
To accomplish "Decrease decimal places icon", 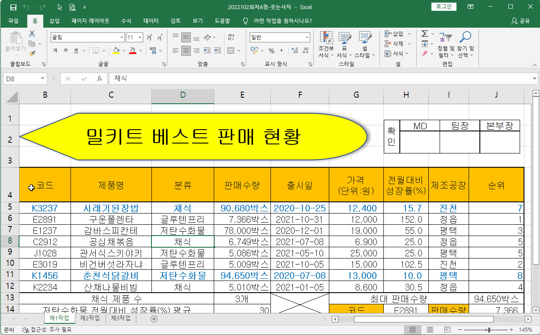I will coord(306,51).
